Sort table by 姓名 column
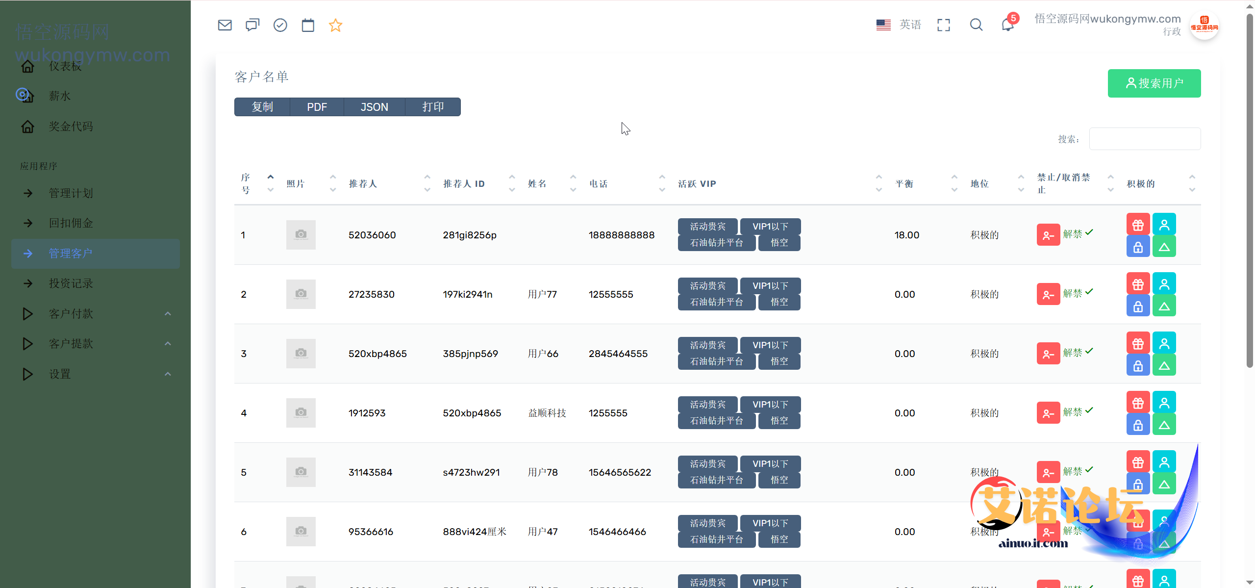1255x588 pixels. click(552, 183)
